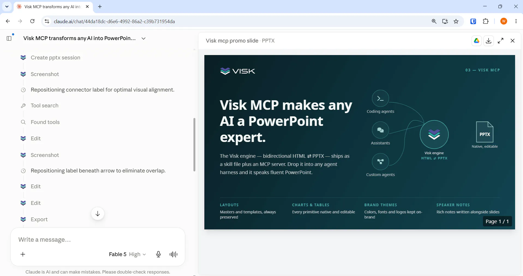
Task: Click the SPEAKER NOTES heading on the slide
Action: tap(453, 205)
